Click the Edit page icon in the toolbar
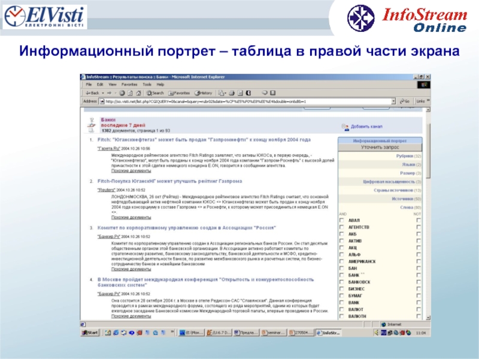The image size is (479, 359). pyautogui.click(x=240, y=93)
